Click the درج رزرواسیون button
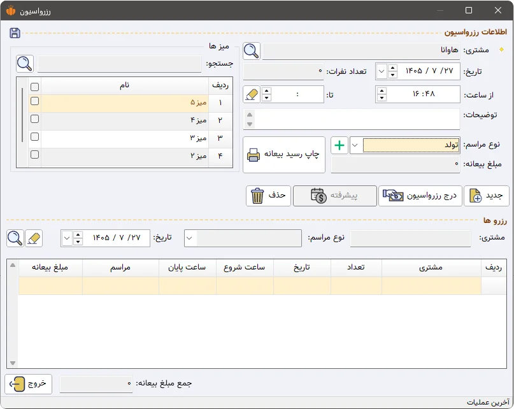This screenshot has height=409, width=514. point(420,196)
